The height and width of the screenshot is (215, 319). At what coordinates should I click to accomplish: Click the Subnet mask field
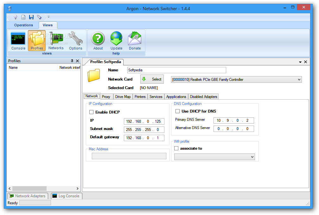pyautogui.click(x=144, y=130)
